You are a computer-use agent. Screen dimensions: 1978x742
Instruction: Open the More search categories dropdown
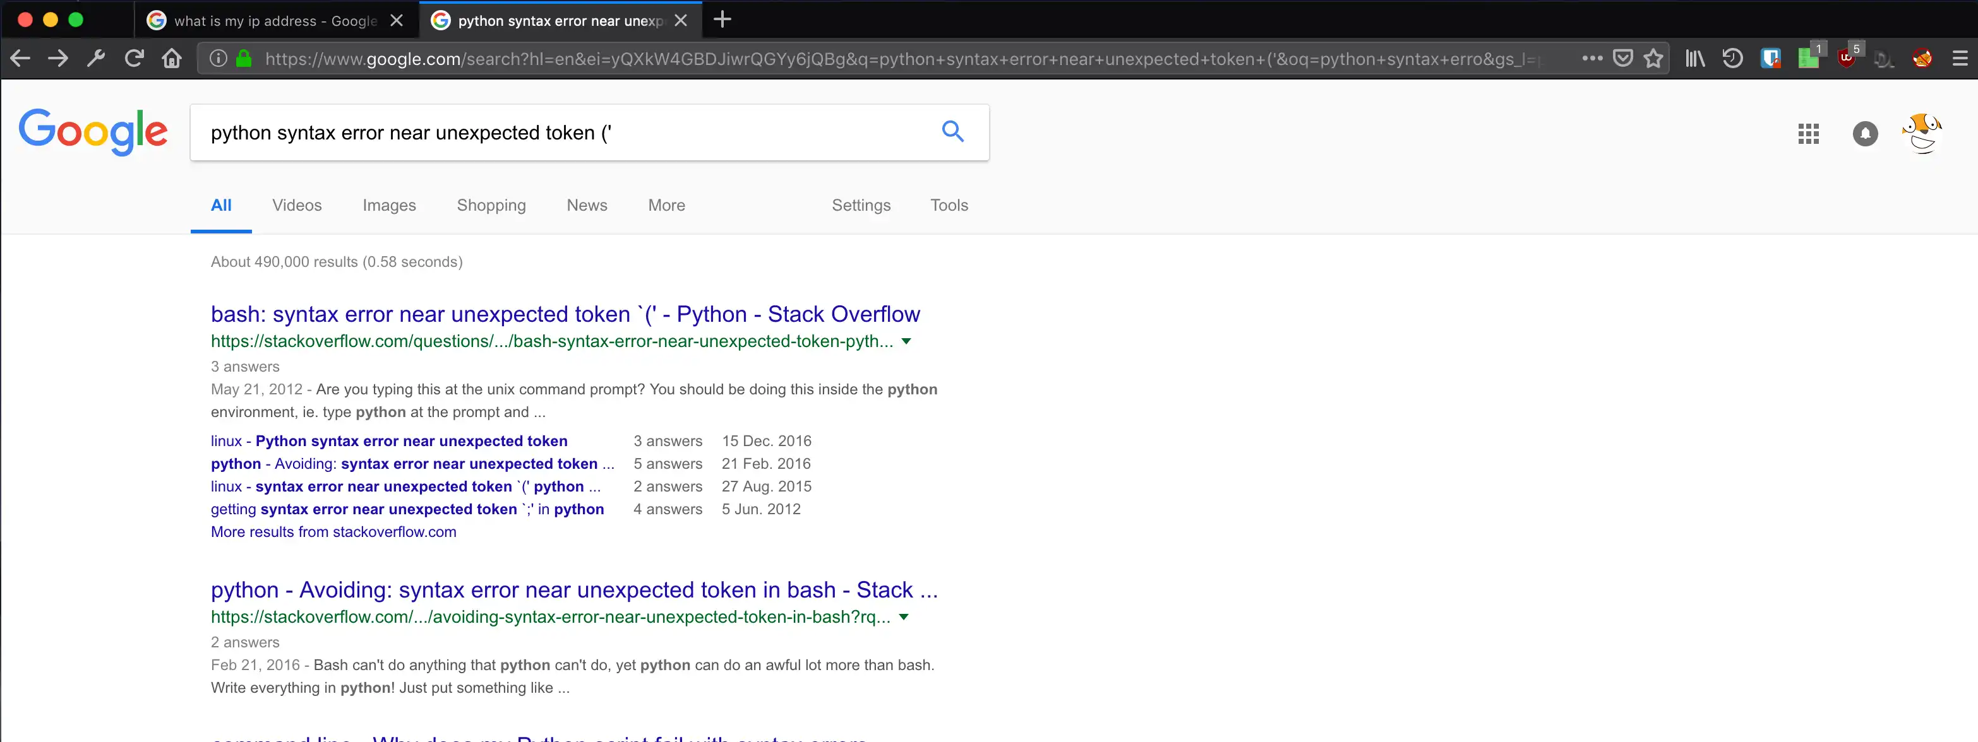tap(666, 205)
